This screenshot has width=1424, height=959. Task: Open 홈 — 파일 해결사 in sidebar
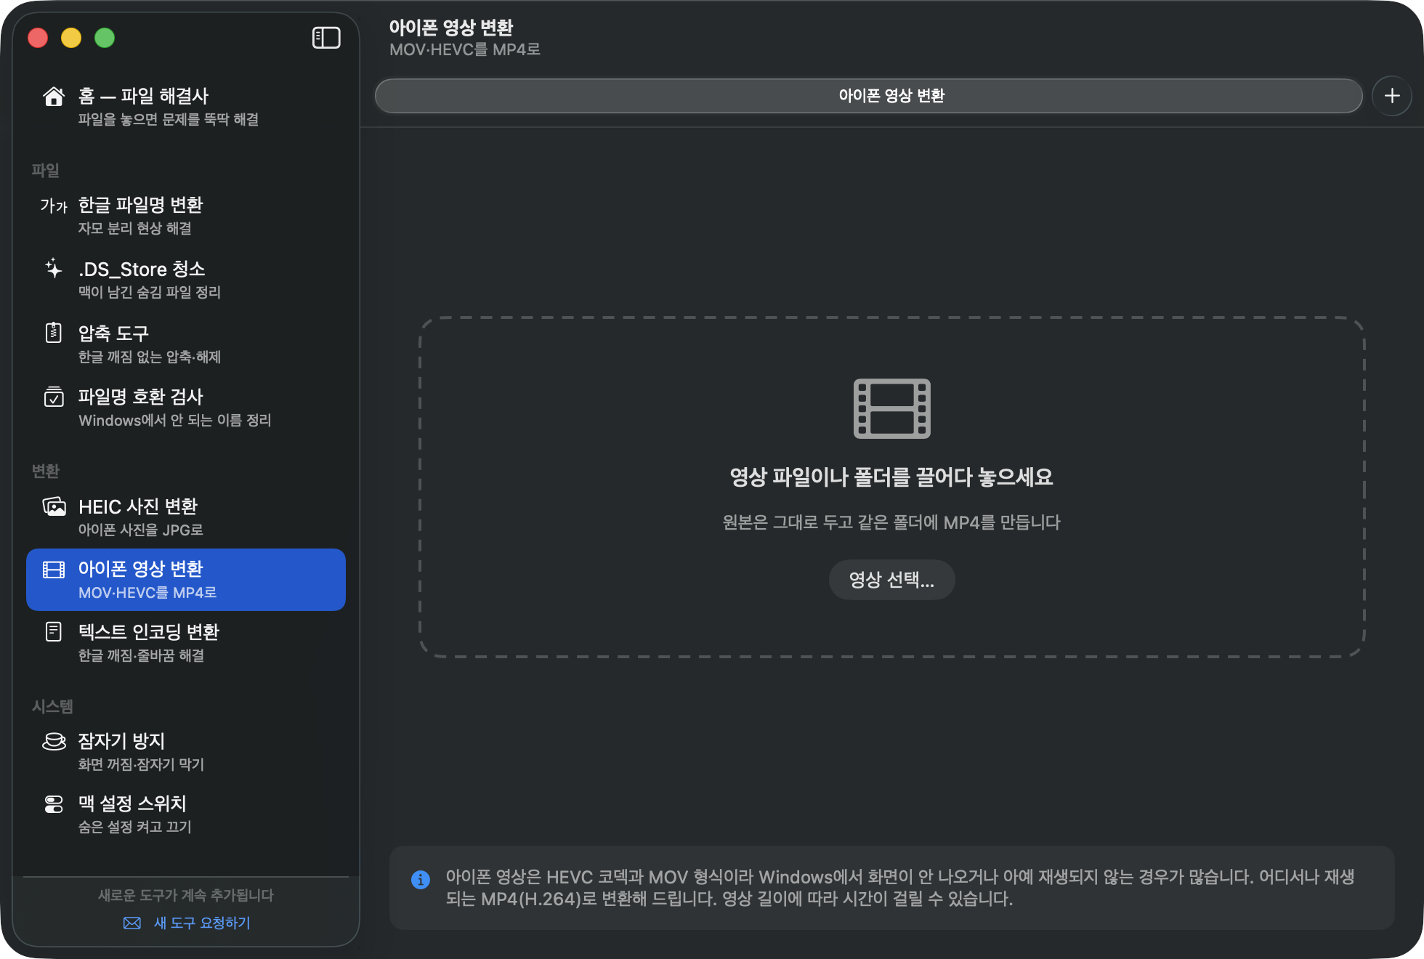click(x=186, y=106)
